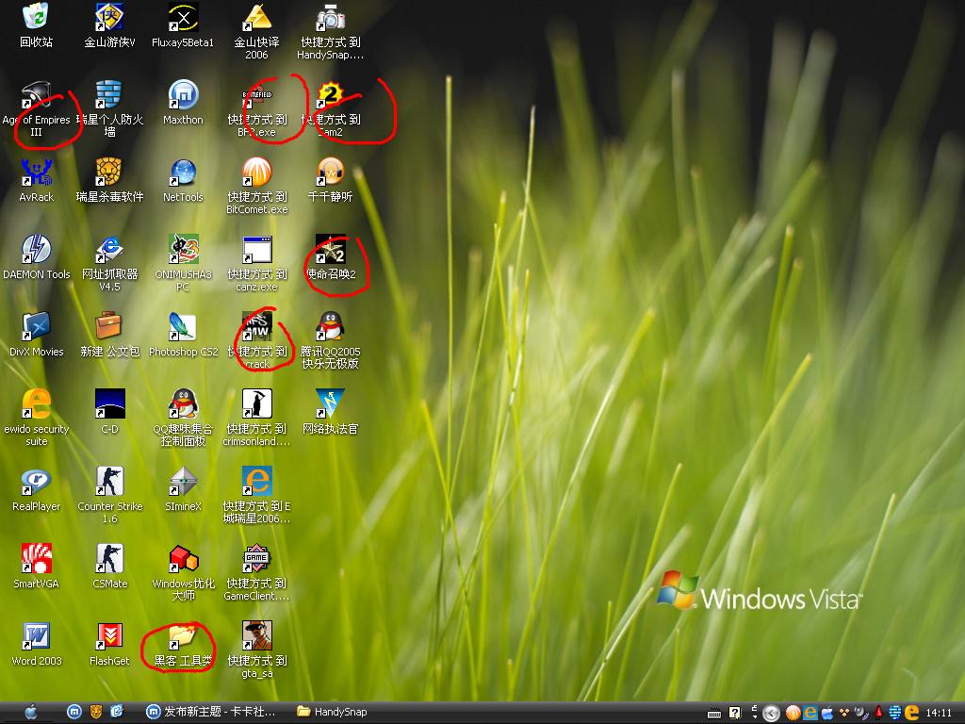Launch FlashGet download manager icon
This screenshot has height=724, width=965.
pyautogui.click(x=109, y=636)
